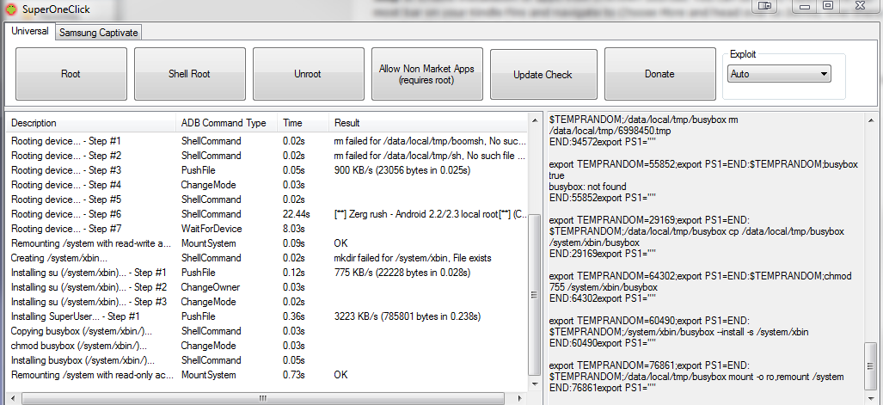Select Remounting /system with read-only row
Screen dimensions: 883x405
(x=268, y=375)
